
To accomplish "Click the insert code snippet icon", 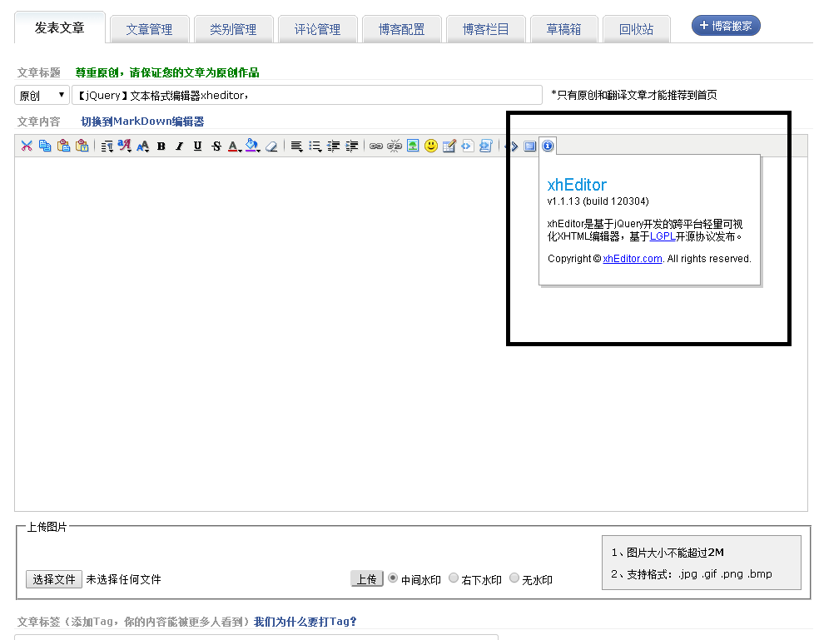I will pos(467,146).
